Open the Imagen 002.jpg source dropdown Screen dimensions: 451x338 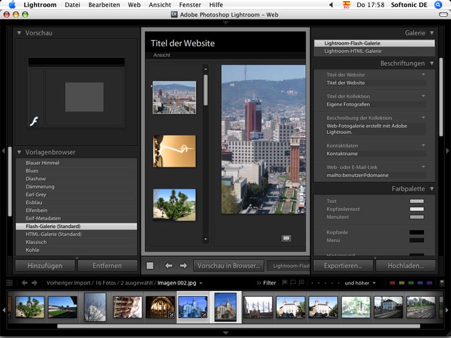pyautogui.click(x=201, y=283)
